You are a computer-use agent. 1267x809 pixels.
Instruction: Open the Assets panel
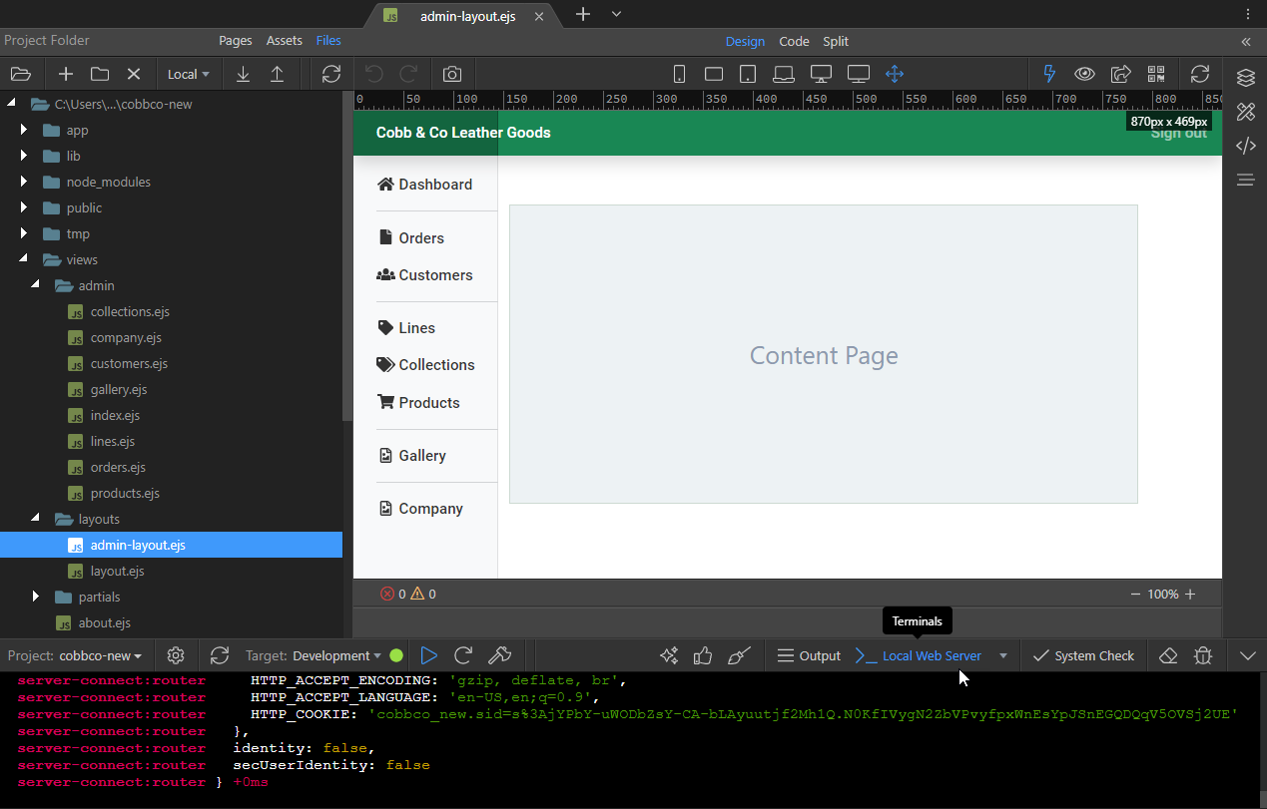click(285, 41)
